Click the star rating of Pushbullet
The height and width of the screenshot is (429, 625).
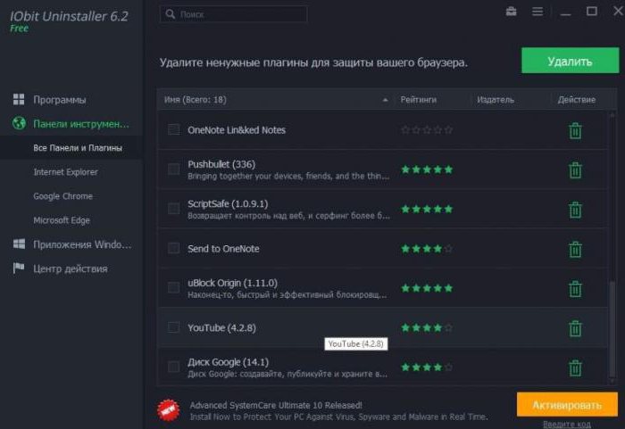[427, 169]
